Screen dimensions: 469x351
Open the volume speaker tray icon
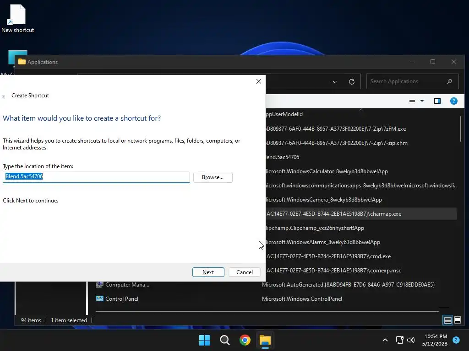tap(411, 340)
